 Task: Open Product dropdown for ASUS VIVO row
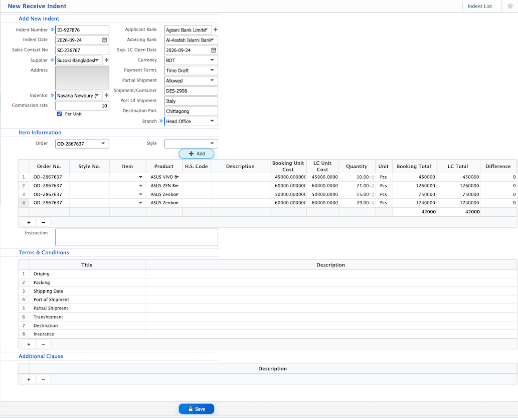click(177, 177)
